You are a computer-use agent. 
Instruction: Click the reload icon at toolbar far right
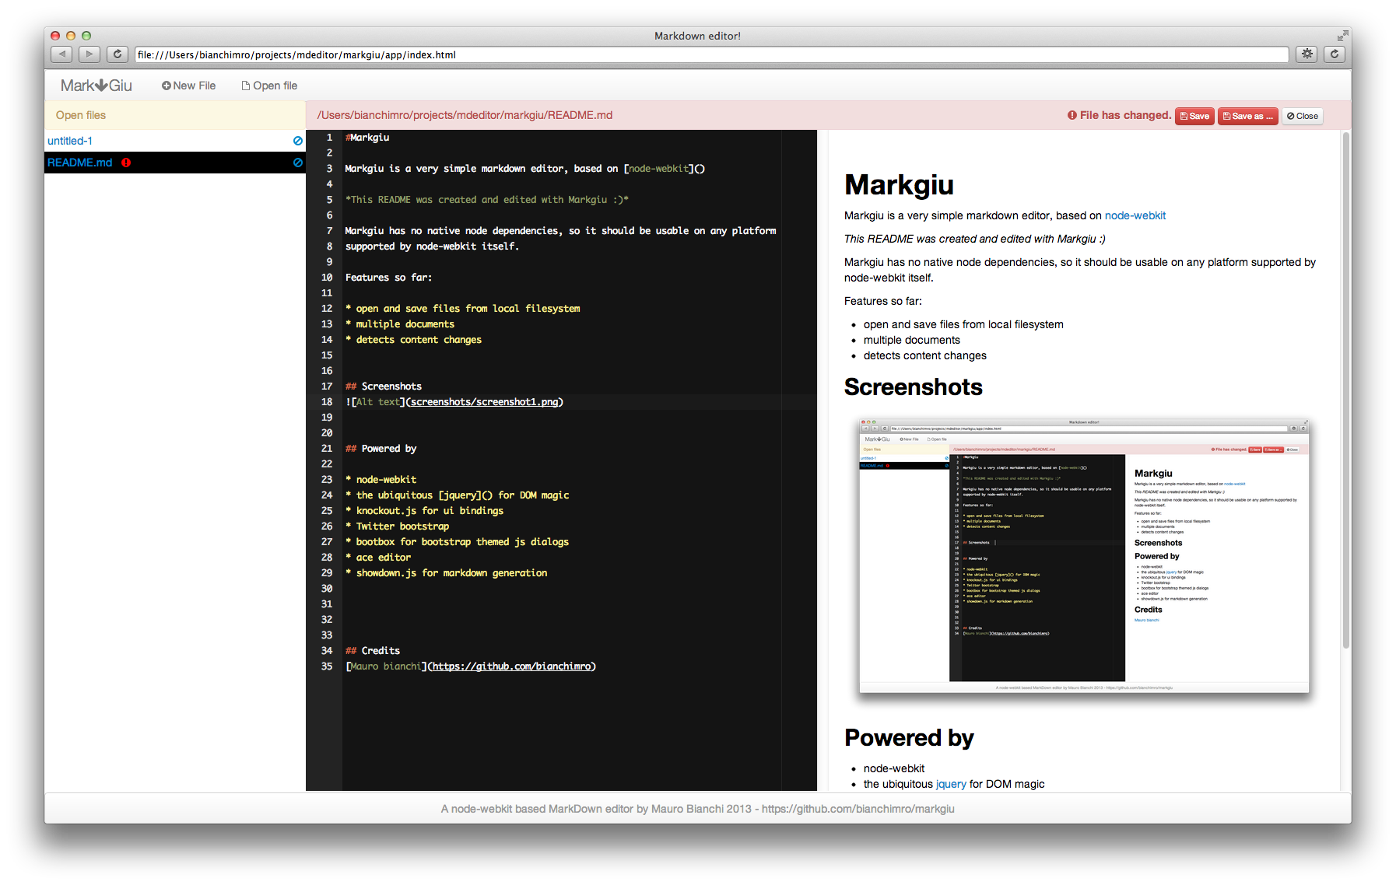(1335, 54)
